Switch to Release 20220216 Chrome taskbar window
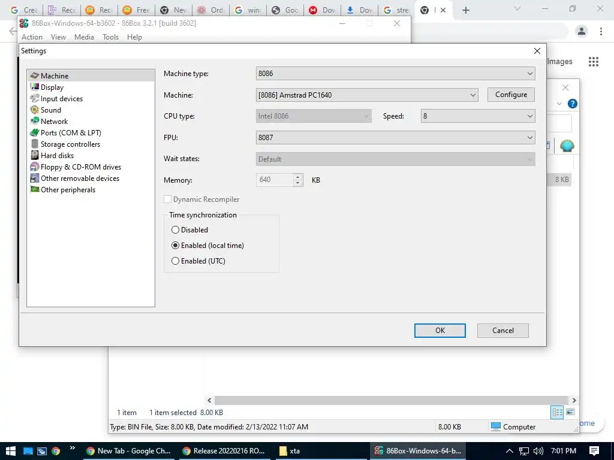 click(224, 450)
